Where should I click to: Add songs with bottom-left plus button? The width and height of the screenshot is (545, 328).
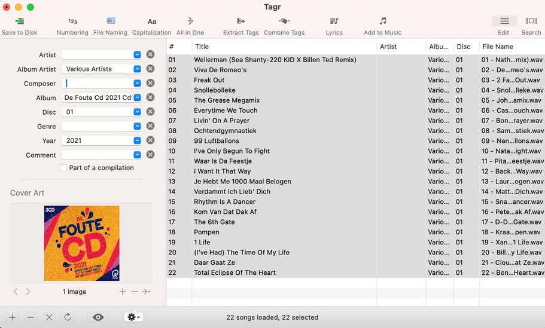click(12, 317)
